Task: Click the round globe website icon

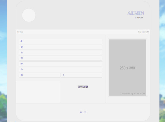Action: pos(86,87)
